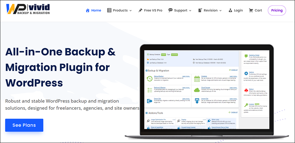Click the 'Next Backup (Database)' status text
The width and height of the screenshot is (295, 143).
tap(211, 63)
